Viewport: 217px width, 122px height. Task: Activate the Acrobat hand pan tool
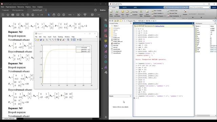(54, 15)
